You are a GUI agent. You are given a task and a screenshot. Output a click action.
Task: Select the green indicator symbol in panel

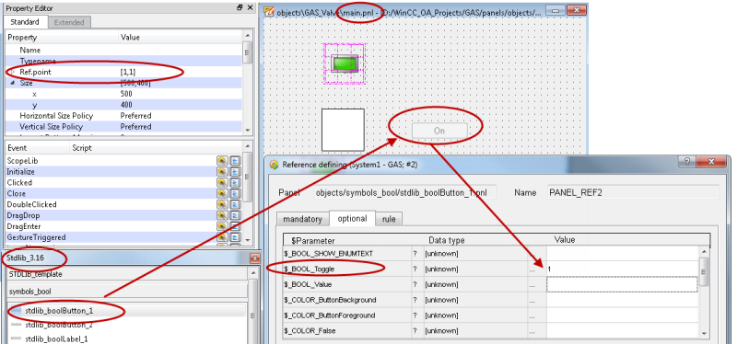pos(345,63)
